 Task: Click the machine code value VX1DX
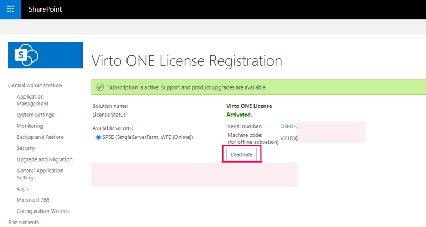(288, 138)
